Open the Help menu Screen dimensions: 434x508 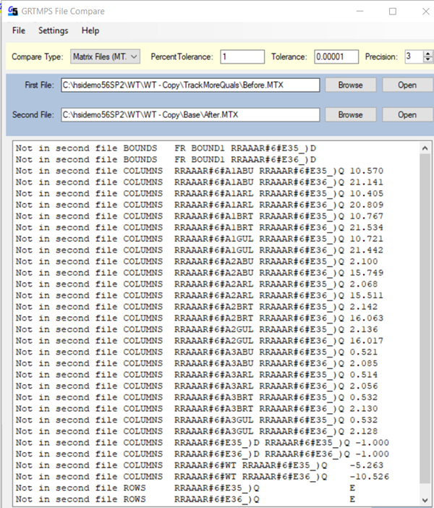90,30
